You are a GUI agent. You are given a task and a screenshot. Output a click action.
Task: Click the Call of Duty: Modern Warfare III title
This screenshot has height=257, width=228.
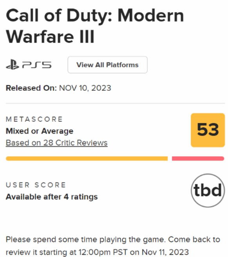95,26
